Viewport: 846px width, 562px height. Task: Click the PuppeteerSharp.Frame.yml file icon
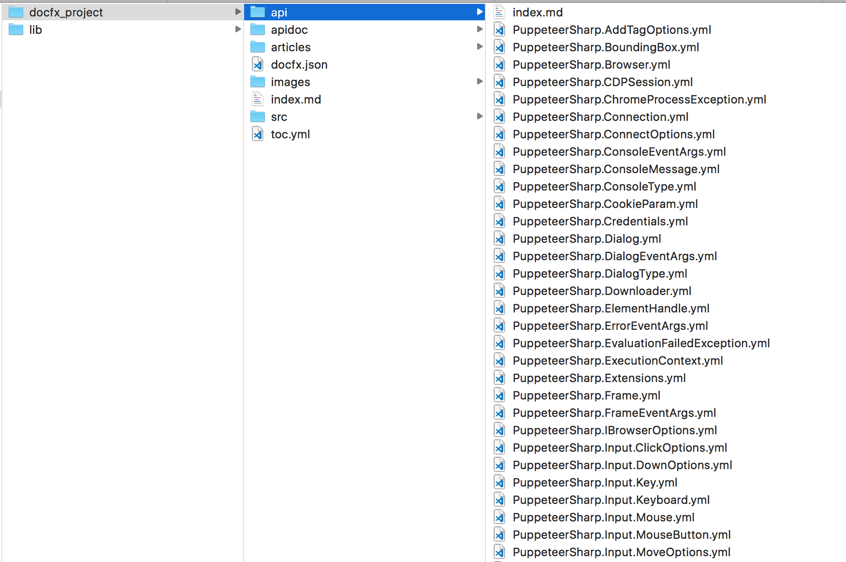(499, 395)
